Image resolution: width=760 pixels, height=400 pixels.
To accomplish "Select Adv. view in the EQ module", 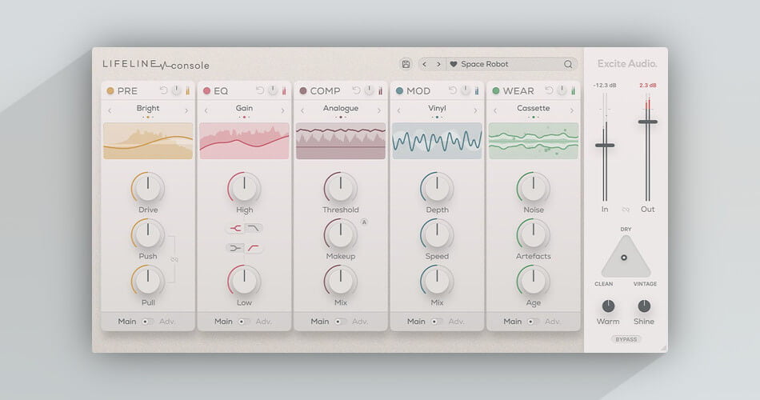I will pyautogui.click(x=264, y=322).
